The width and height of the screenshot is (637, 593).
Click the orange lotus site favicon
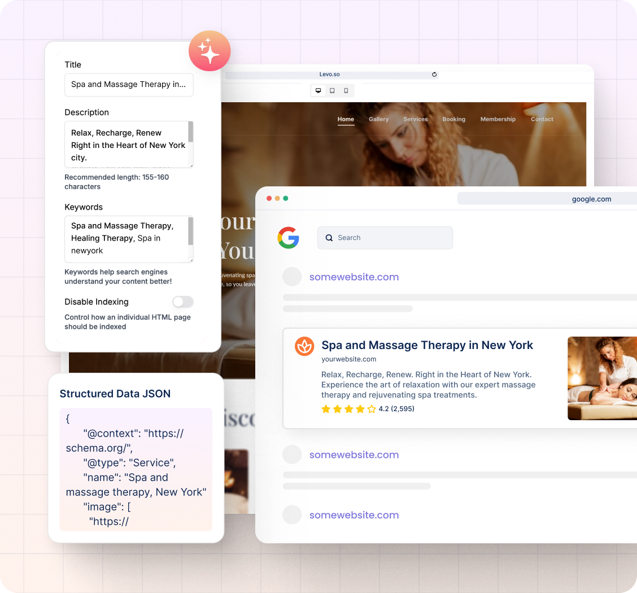pos(304,346)
